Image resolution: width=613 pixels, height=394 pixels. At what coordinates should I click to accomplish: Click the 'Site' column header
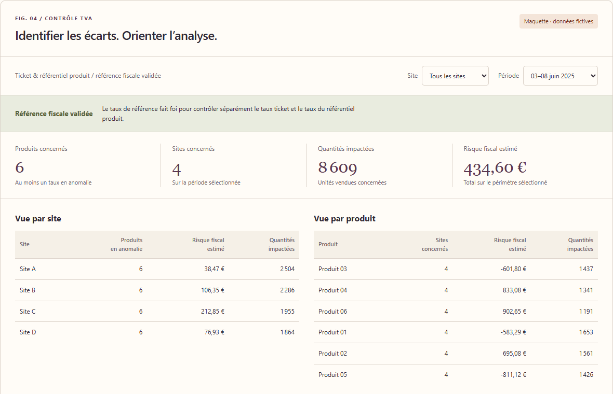click(24, 244)
